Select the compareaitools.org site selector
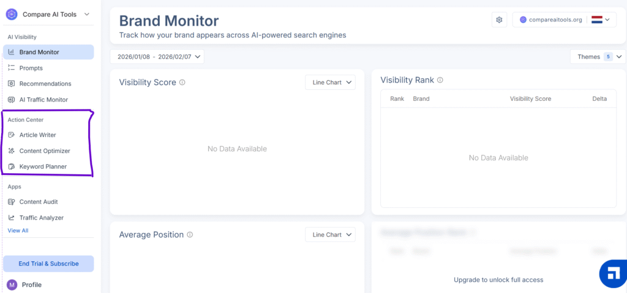 (x=564, y=20)
